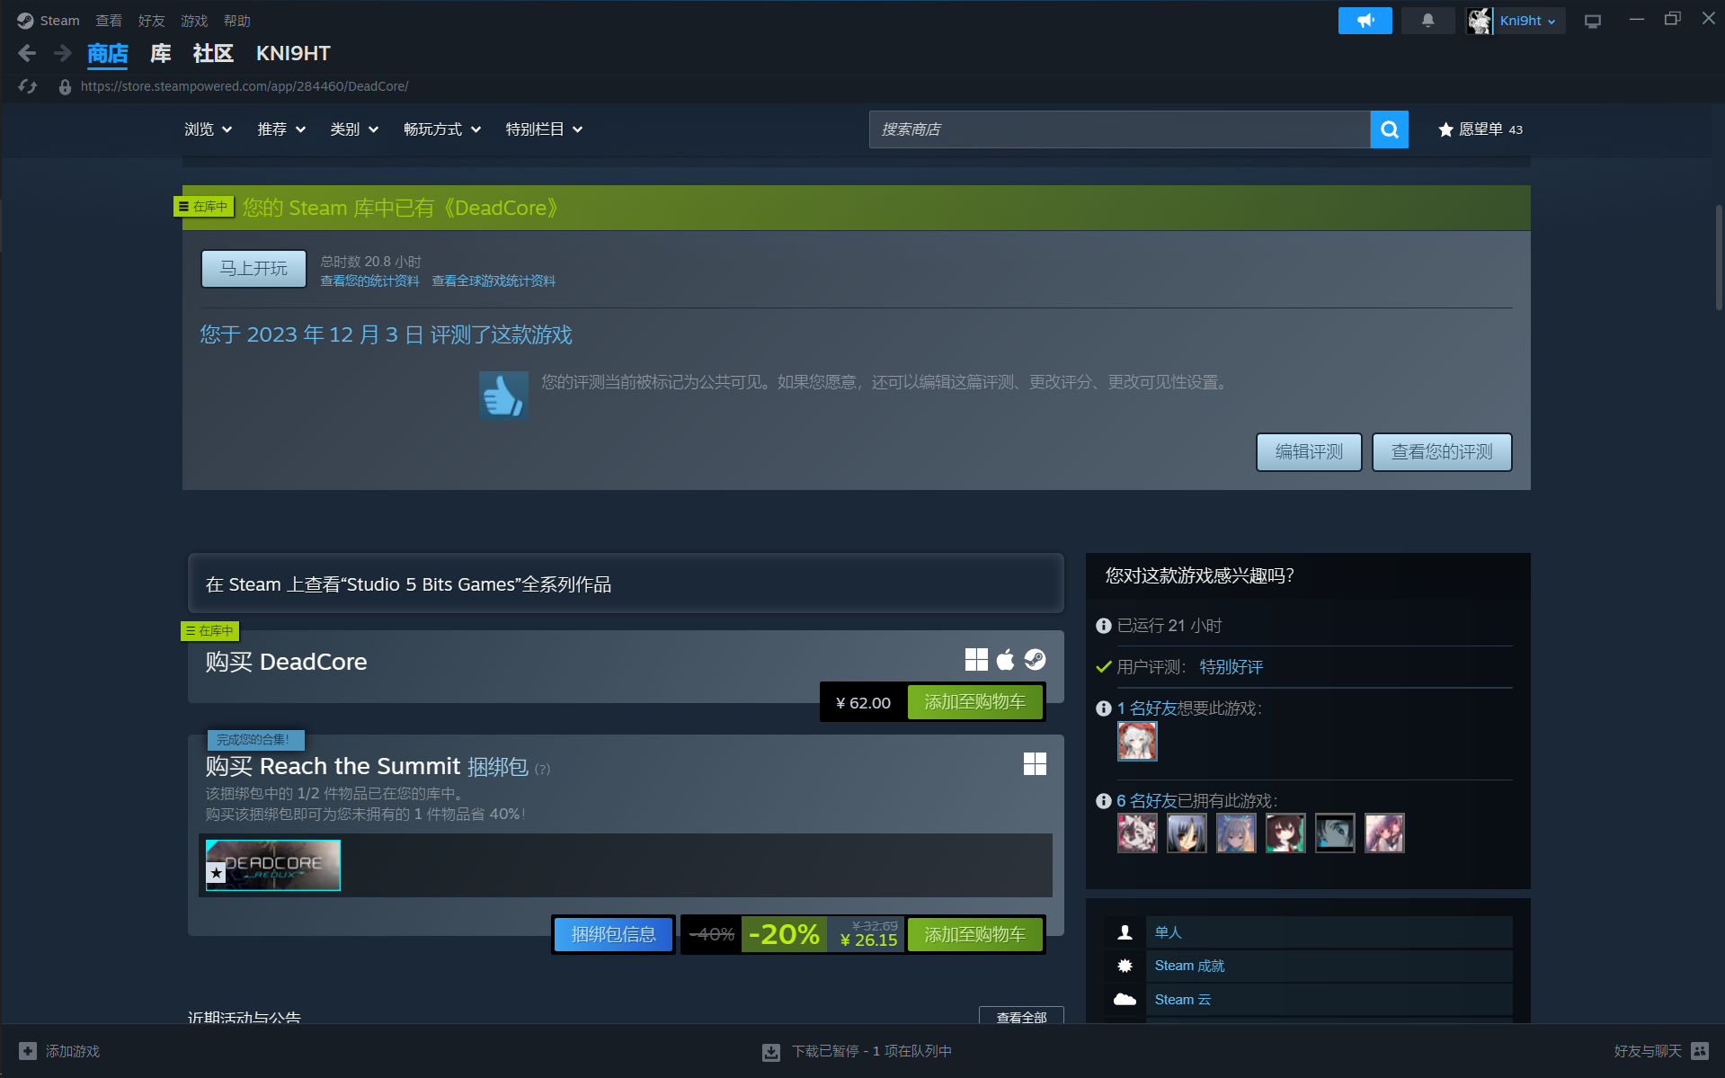Expand the 类别 dropdown menu
Image resolution: width=1725 pixels, height=1078 pixels.
point(354,129)
